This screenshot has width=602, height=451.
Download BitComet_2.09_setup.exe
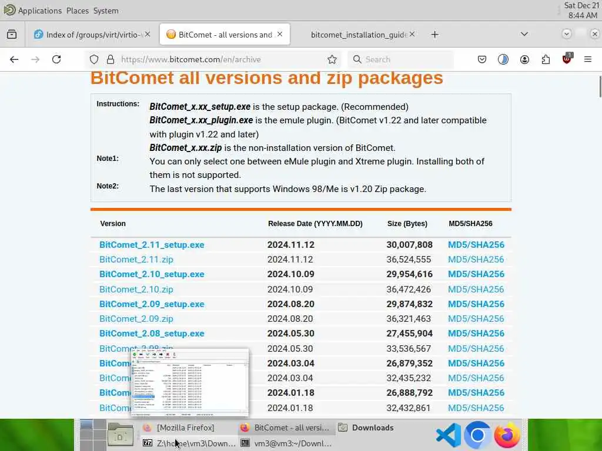pyautogui.click(x=152, y=304)
